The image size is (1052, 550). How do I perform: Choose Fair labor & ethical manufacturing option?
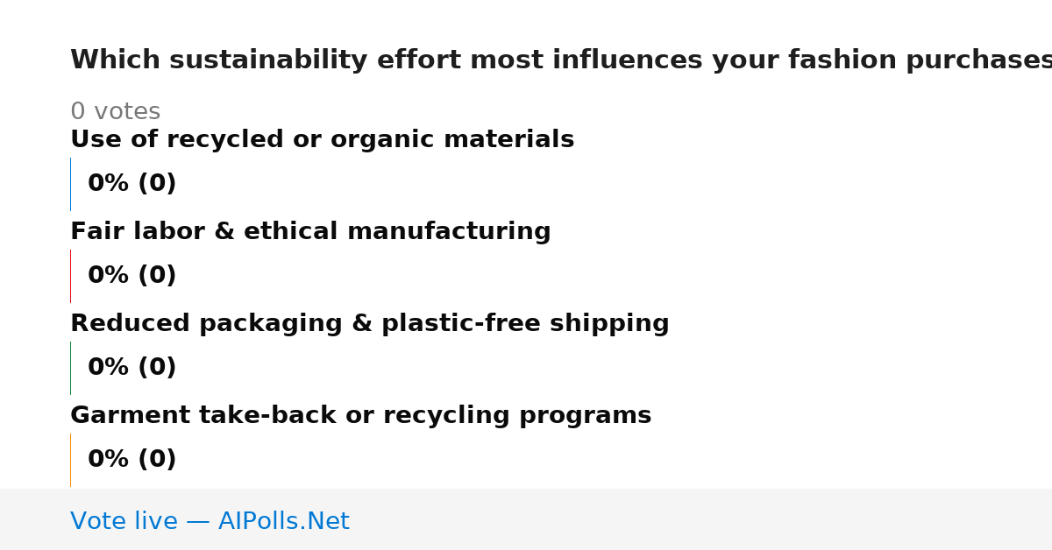310,232
